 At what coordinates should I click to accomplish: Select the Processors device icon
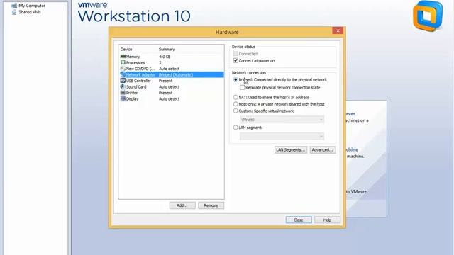[123, 62]
